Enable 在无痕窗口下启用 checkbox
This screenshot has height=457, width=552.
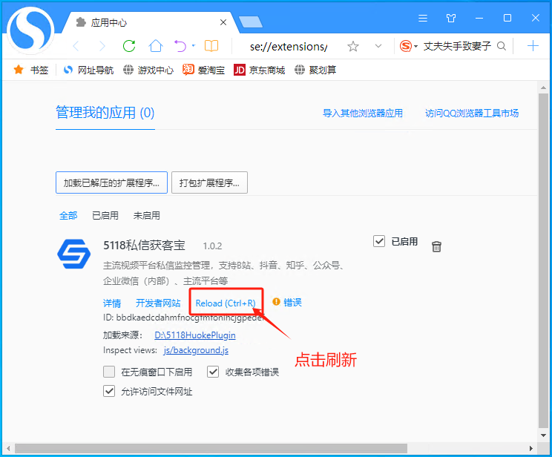(x=109, y=372)
